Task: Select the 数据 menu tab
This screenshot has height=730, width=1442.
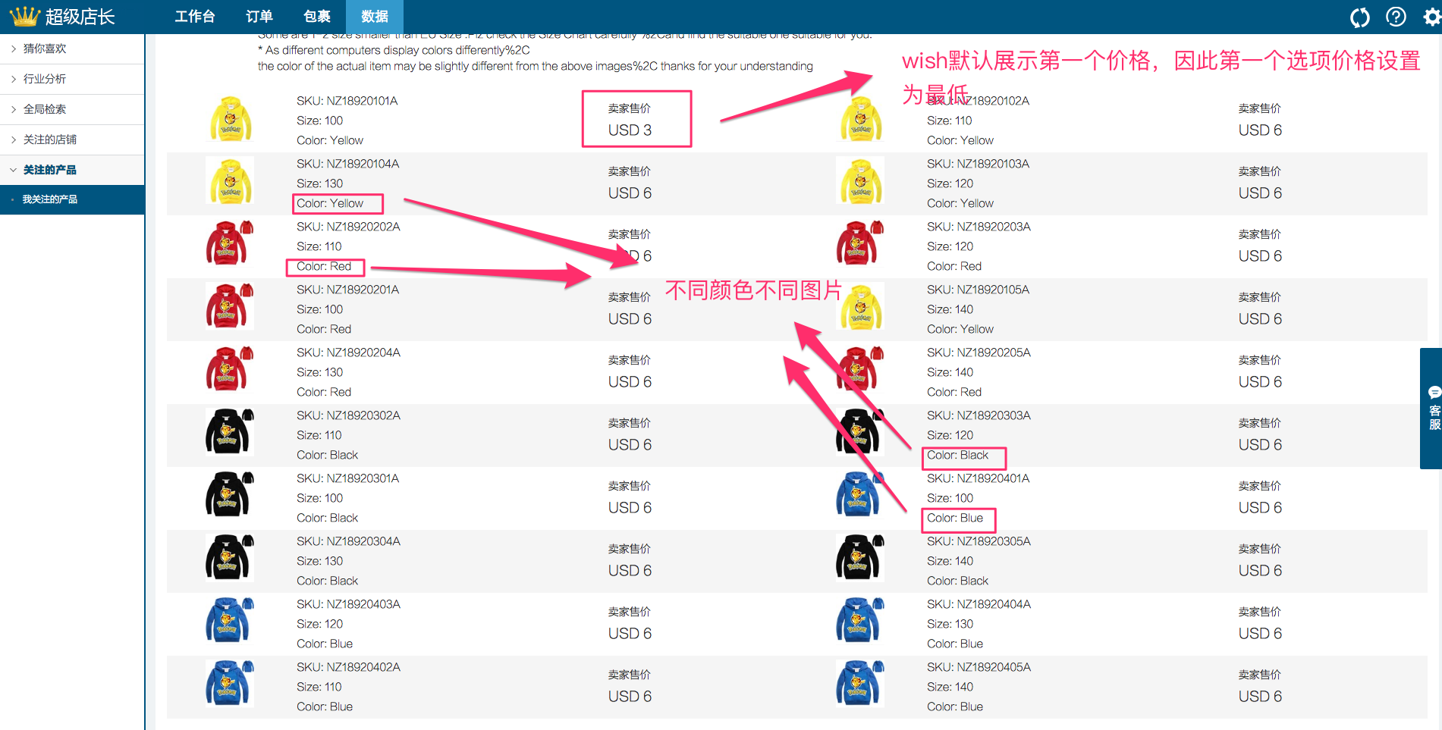Action: (x=375, y=17)
